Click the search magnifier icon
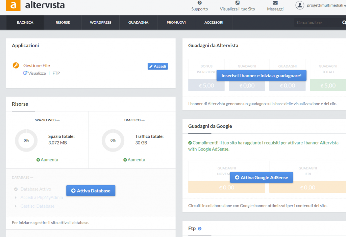The width and height of the screenshot is (346, 237). 344,22
